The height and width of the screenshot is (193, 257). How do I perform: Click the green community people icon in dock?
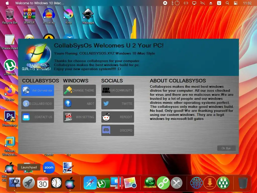pyautogui.click(x=223, y=183)
